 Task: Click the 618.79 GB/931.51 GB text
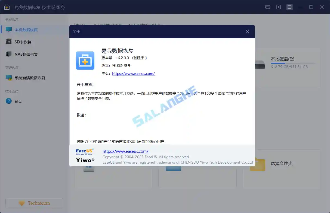click(289, 67)
